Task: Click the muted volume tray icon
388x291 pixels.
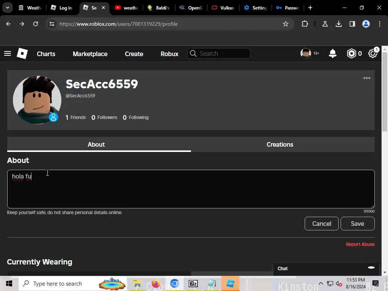Action: pyautogui.click(x=339, y=283)
